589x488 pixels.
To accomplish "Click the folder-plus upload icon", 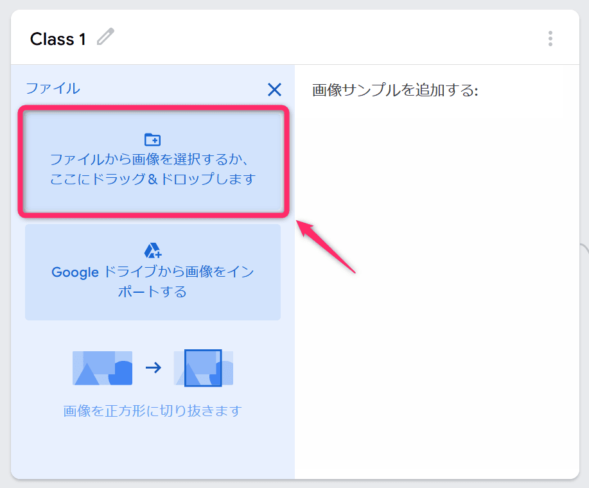I will pyautogui.click(x=152, y=139).
